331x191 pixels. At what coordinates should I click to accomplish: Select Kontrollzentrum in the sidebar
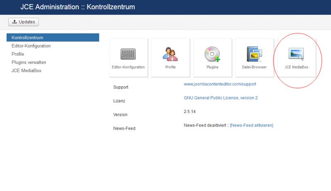pyautogui.click(x=53, y=38)
